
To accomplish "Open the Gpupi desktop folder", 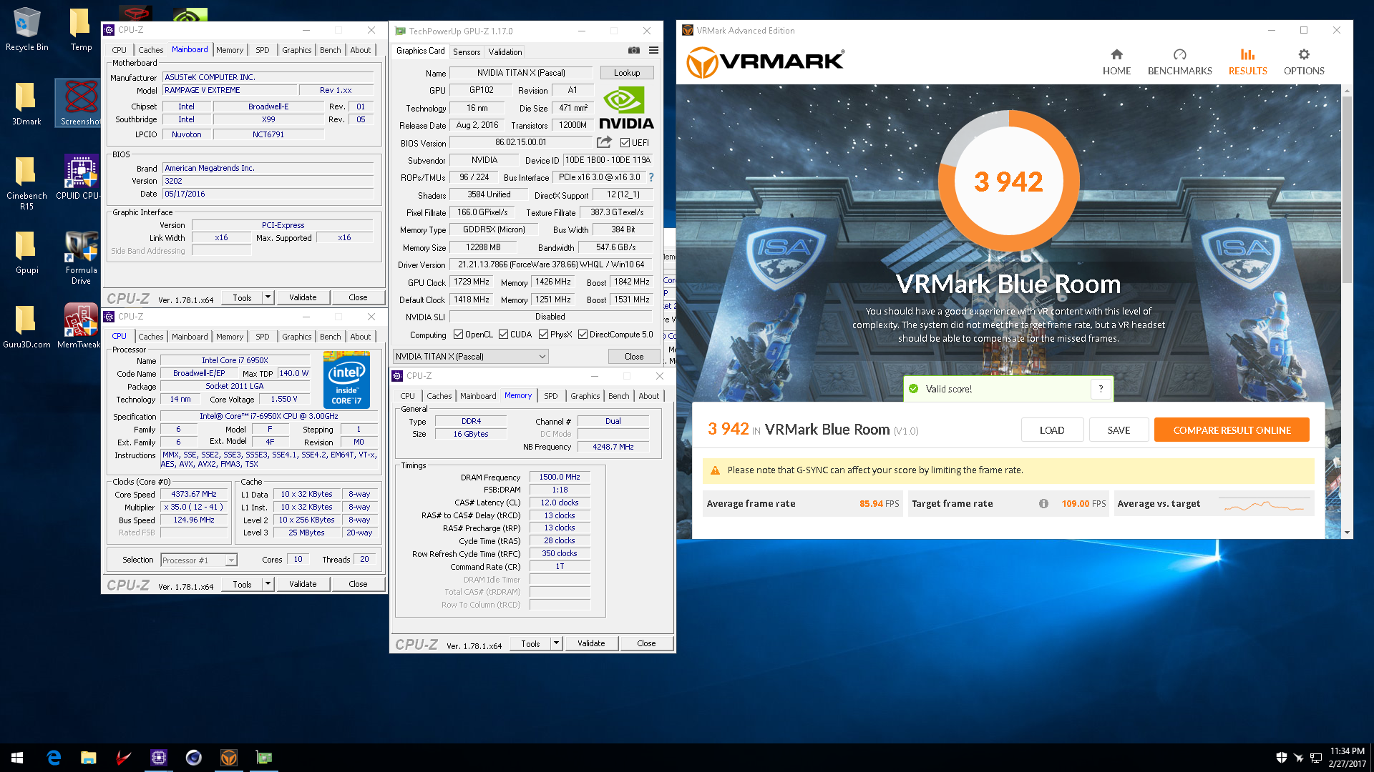I will click(x=26, y=252).
